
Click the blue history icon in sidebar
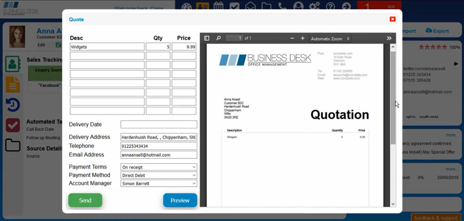tap(13, 104)
